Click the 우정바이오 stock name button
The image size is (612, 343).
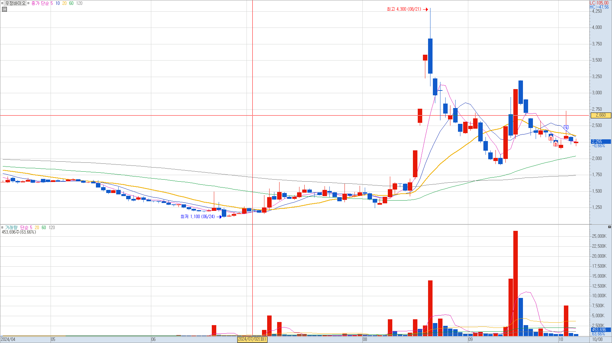tap(15, 3)
